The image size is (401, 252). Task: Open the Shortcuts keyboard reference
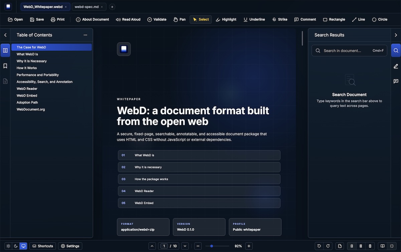(42, 246)
